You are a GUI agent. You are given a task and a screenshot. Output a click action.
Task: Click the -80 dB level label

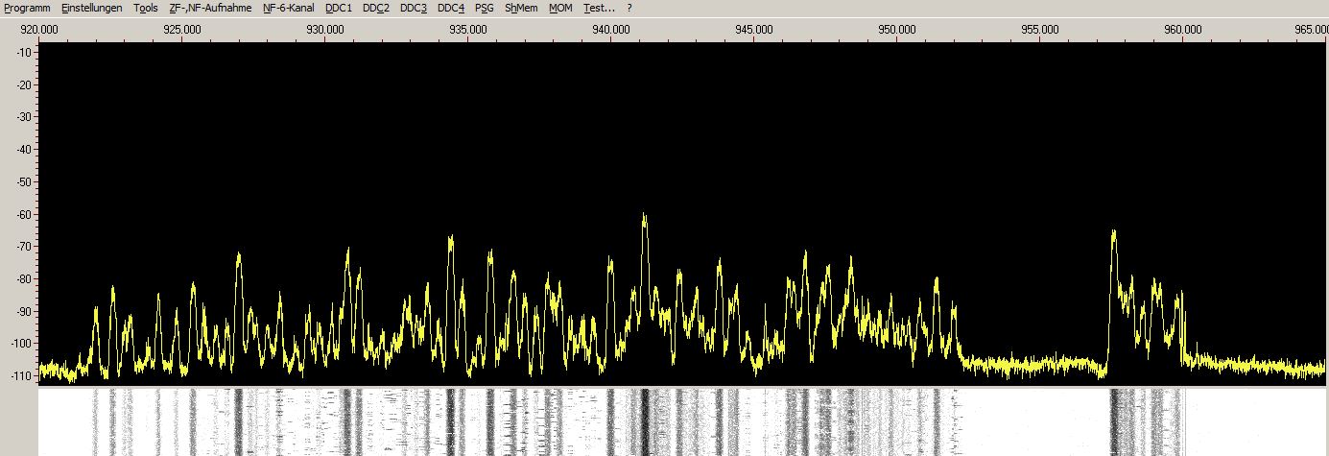23,278
